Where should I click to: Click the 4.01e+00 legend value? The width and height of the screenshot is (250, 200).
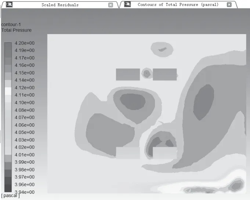coord(25,155)
